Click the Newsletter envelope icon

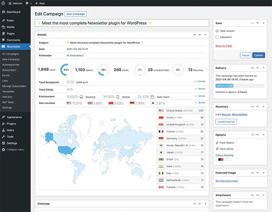pyautogui.click(x=3, y=46)
